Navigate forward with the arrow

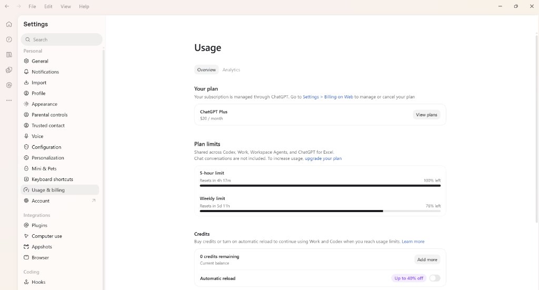pos(18,6)
